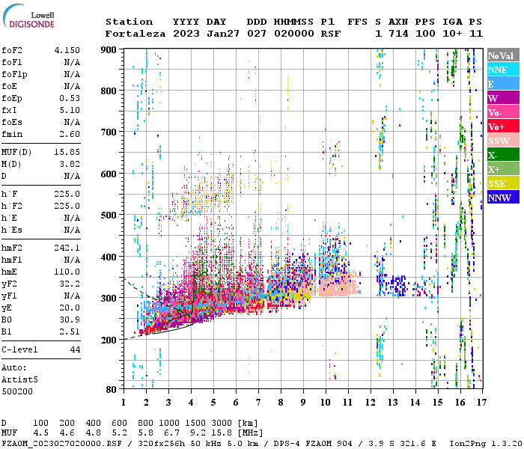
Task: Click the W purple legend swatch
Action: click(x=502, y=99)
